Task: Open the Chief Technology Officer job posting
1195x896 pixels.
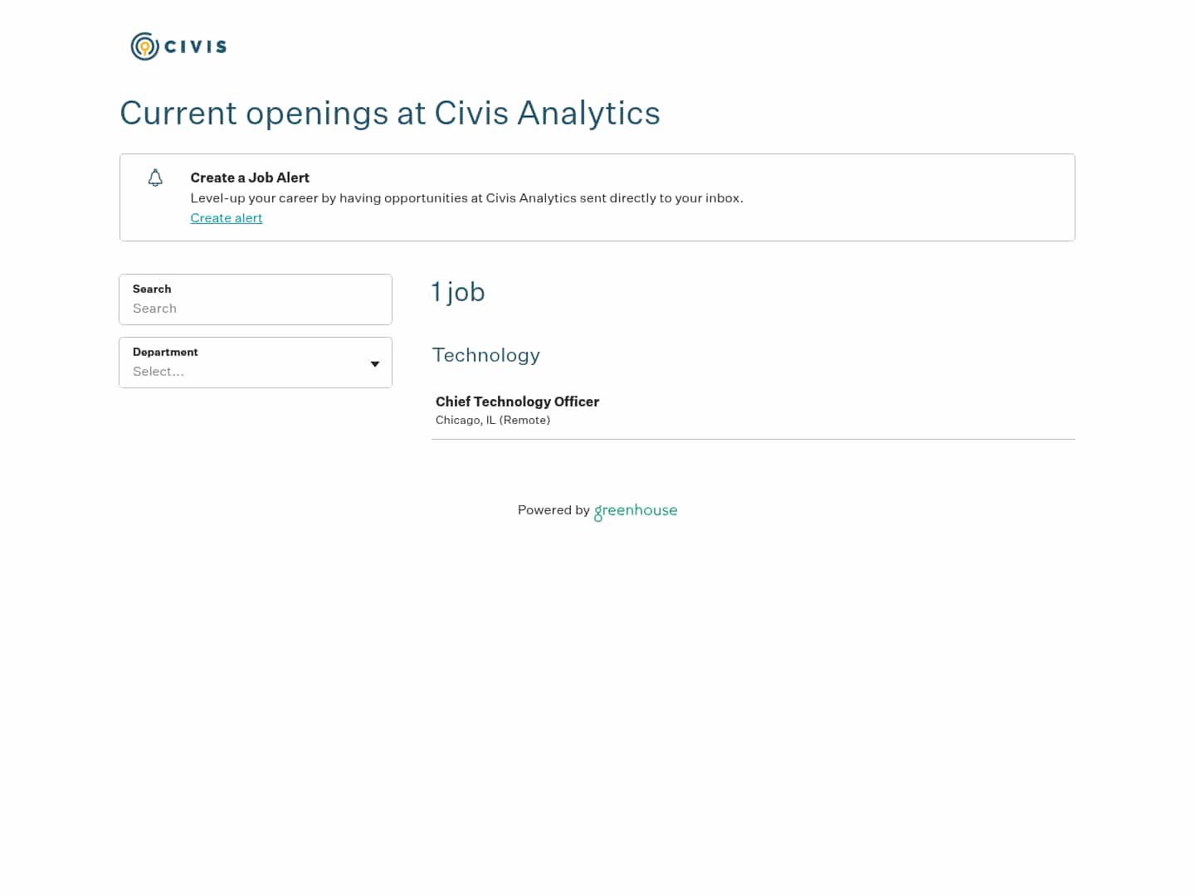Action: [517, 402]
